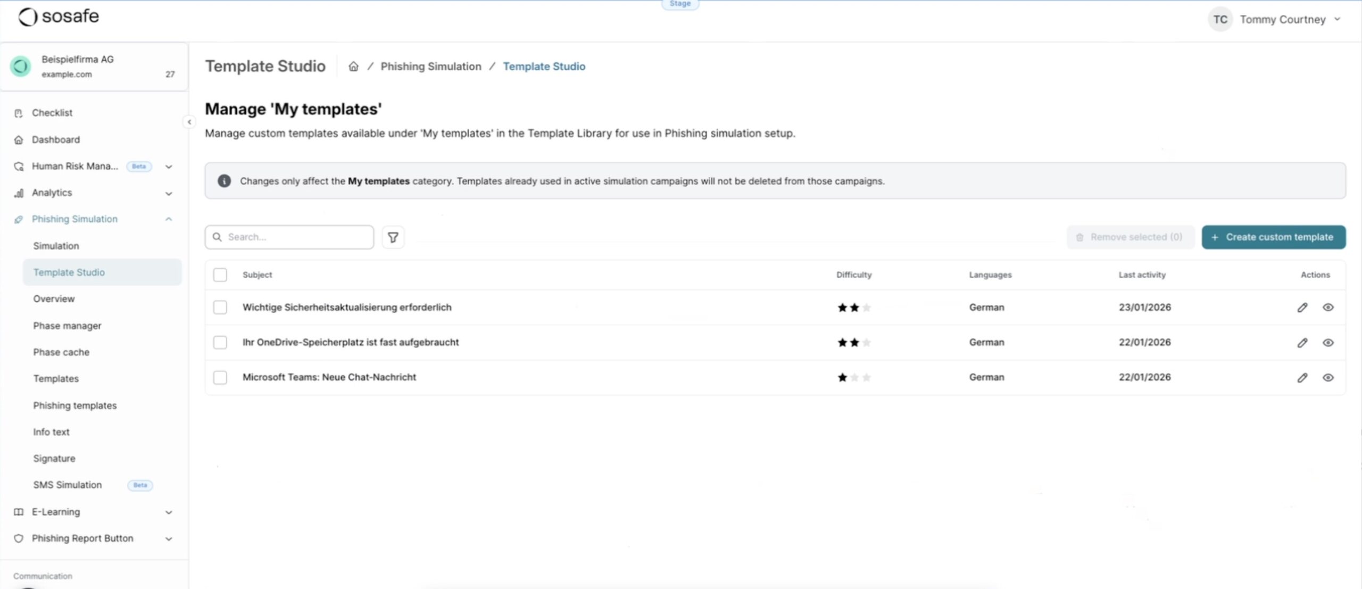Viewport: 1362px width, 589px height.
Task: Tick the select-all checkbox in table header
Action: [220, 275]
